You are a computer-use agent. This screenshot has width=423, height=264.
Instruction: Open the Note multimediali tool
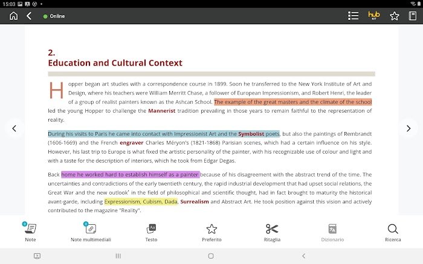[91, 232]
